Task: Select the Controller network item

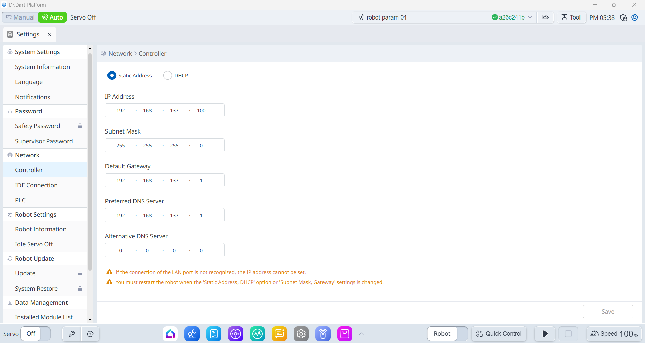Action: point(45,170)
